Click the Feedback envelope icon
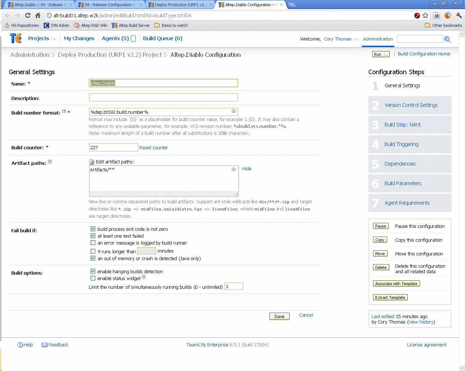The height and width of the screenshot is (371, 465). coord(44,345)
